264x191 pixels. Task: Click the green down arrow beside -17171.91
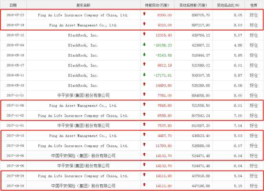[144, 74]
